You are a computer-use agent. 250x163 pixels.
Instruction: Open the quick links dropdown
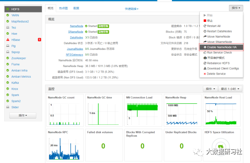point(132,9)
